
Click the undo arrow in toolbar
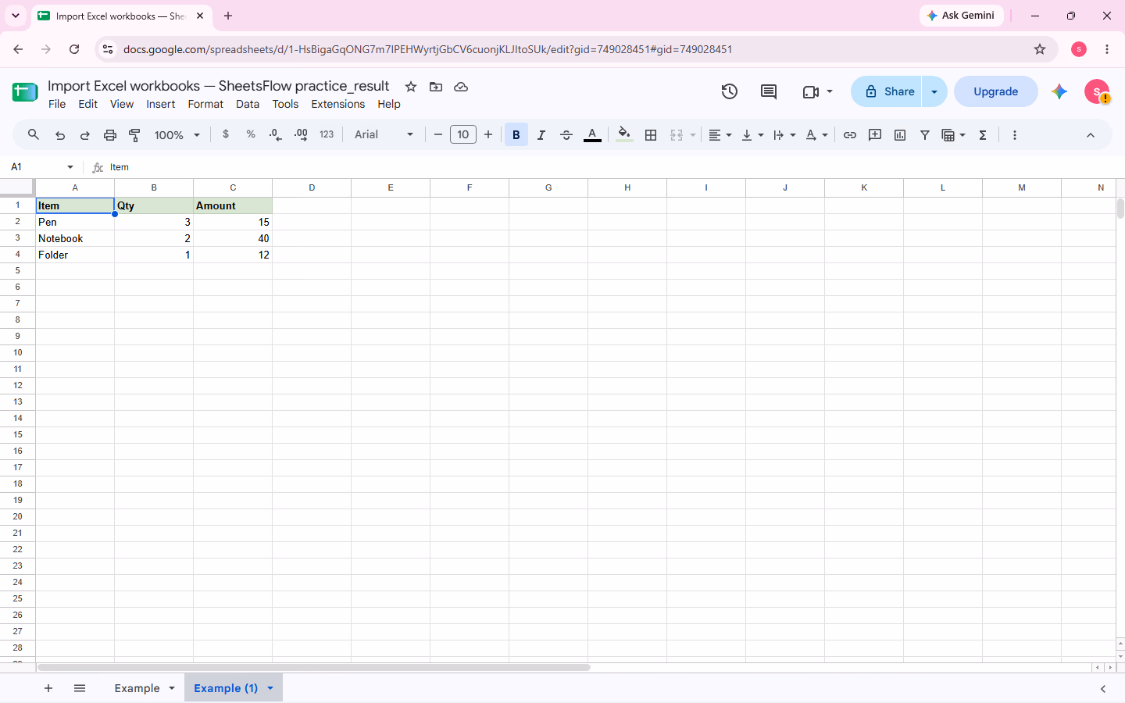click(60, 135)
